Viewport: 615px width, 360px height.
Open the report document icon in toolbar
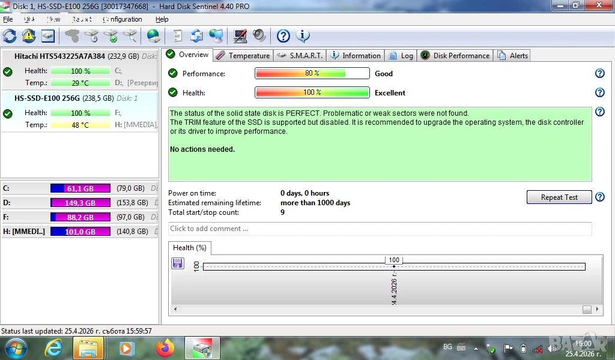click(178, 36)
